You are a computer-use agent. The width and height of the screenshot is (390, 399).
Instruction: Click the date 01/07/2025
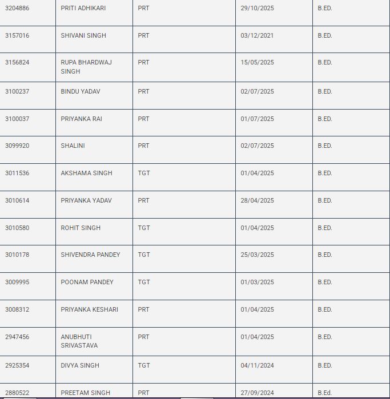tap(257, 119)
